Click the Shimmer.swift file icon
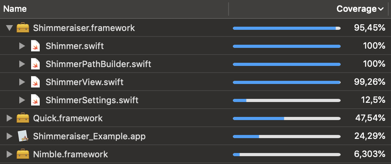Image resolution: width=391 pixels, height=164 pixels. (x=35, y=46)
